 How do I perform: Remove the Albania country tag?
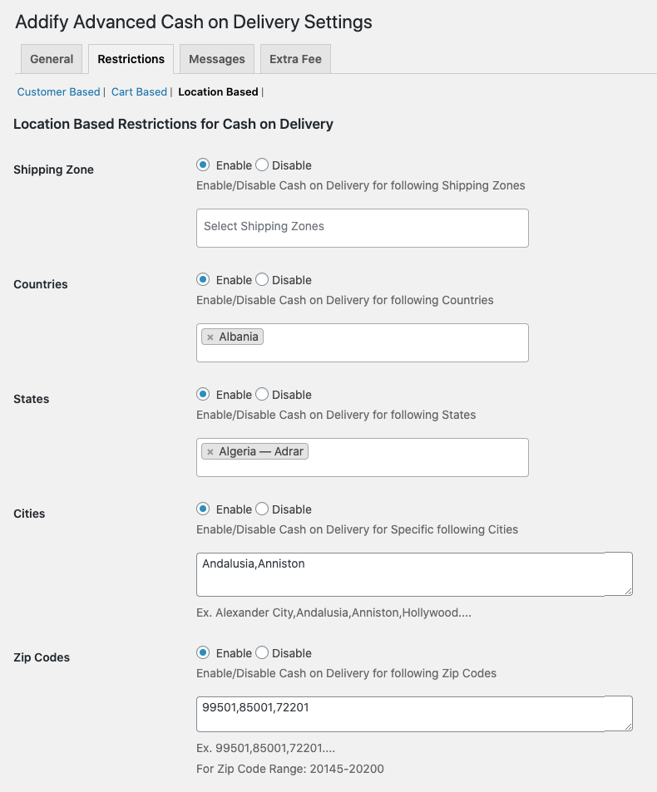pyautogui.click(x=210, y=337)
